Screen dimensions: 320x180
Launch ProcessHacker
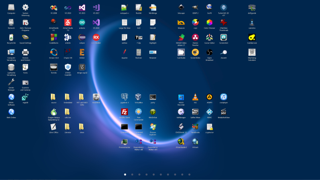(x=124, y=142)
